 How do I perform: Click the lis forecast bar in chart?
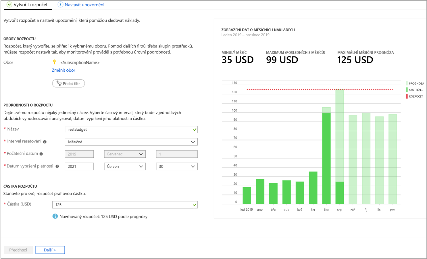[379, 160]
